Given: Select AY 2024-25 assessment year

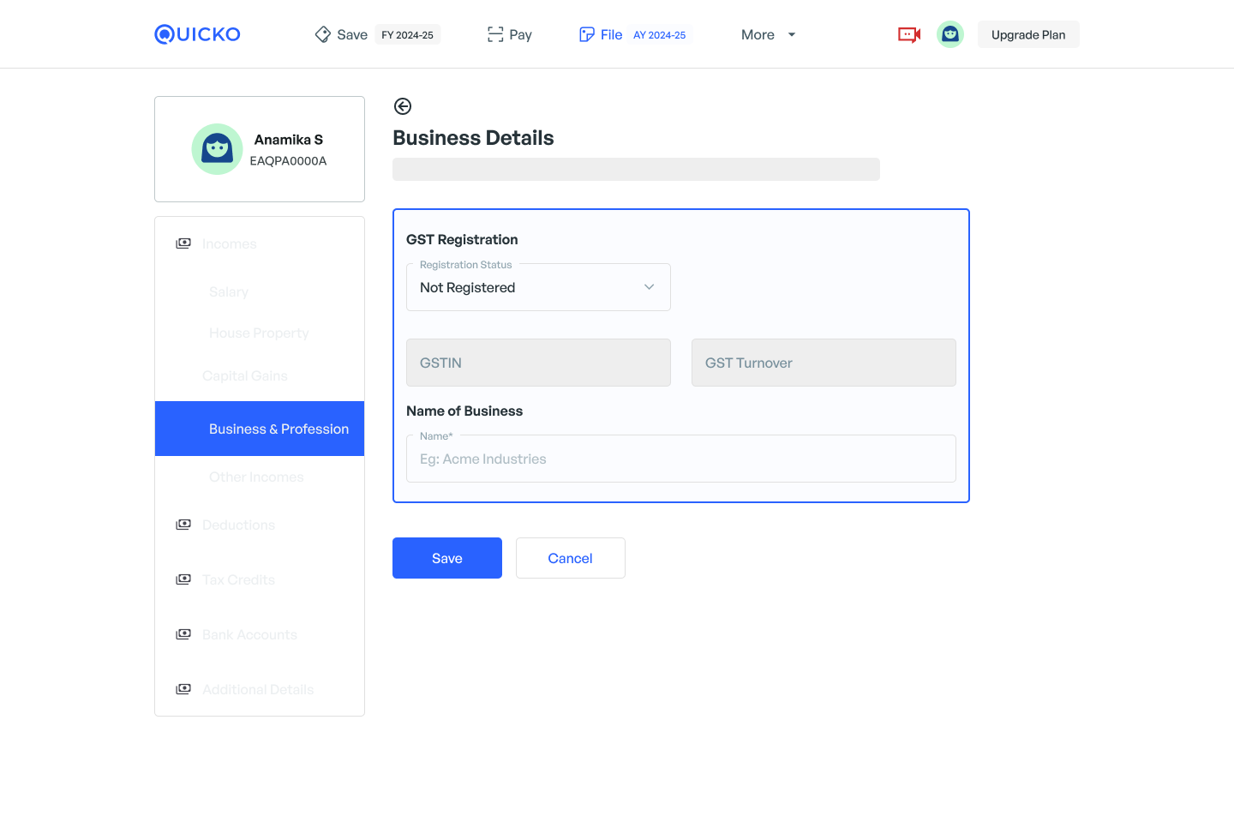Looking at the screenshot, I should (x=659, y=35).
